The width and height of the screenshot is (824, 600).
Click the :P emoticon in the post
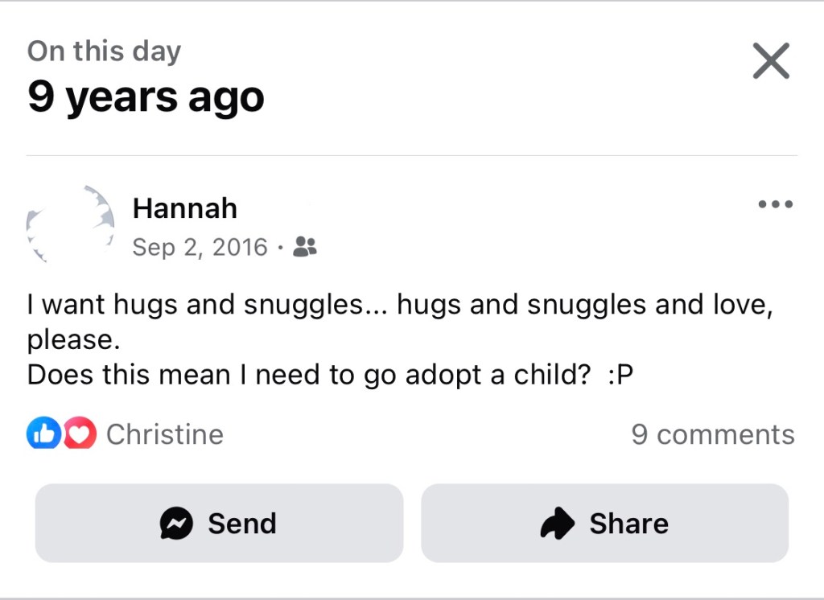[620, 376]
